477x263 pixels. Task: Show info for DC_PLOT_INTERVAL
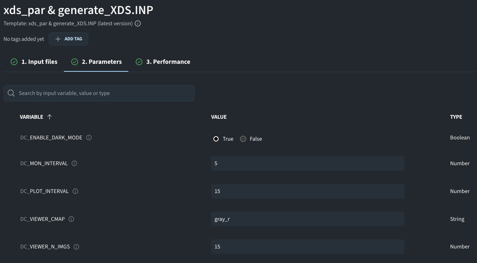click(x=75, y=191)
